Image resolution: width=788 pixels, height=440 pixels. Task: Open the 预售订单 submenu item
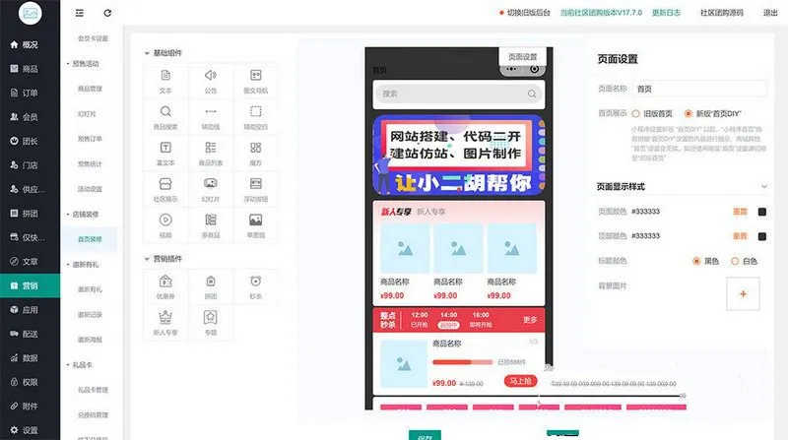coord(90,139)
